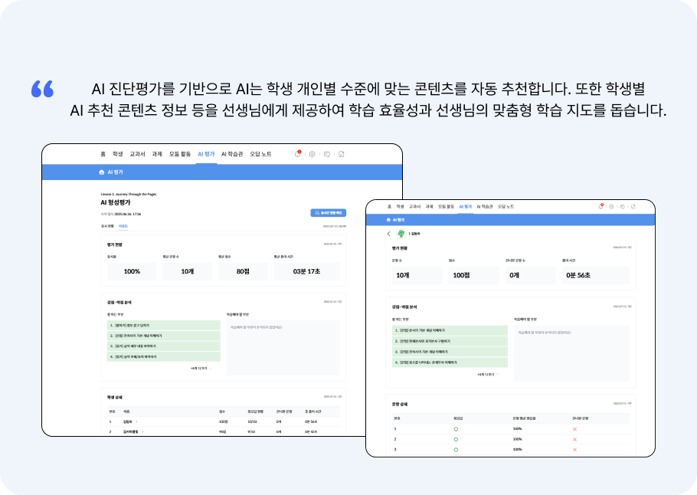Click blue status check button under AI 형성평가
Viewport: 697px width, 495px height.
[328, 213]
